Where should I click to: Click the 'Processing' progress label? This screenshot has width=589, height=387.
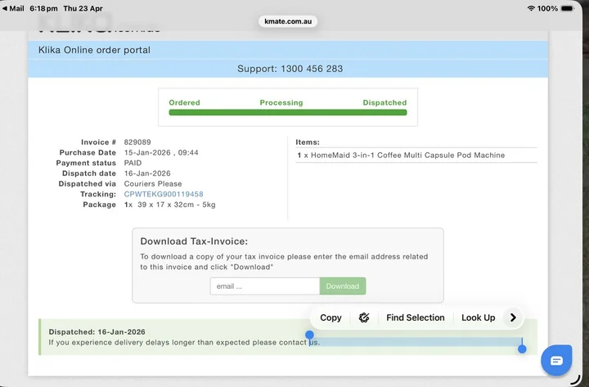[281, 102]
